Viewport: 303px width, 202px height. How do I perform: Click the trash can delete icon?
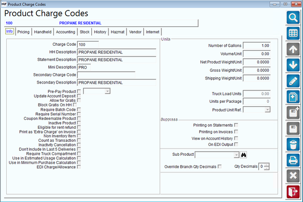coord(293,144)
